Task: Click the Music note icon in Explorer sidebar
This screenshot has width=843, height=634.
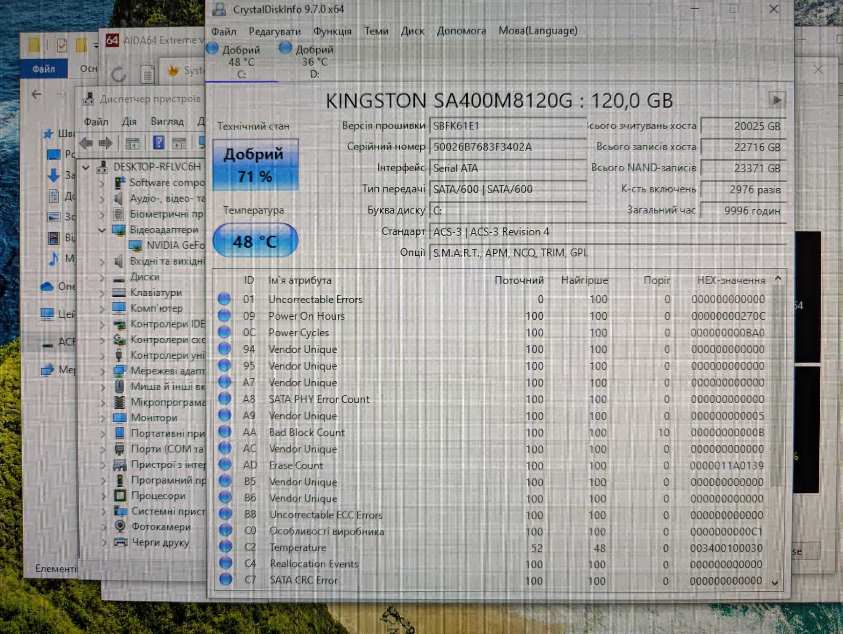Action: point(54,258)
